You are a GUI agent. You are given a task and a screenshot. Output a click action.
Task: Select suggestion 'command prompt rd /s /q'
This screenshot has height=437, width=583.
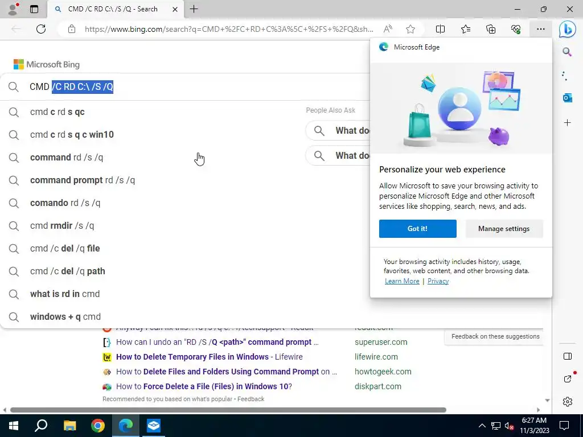pos(83,180)
